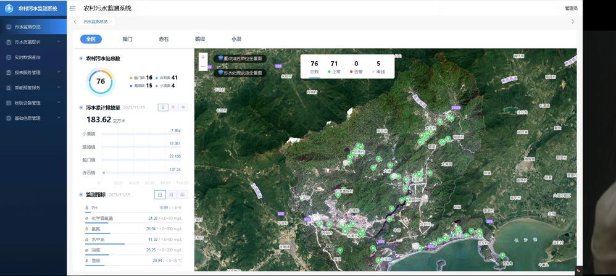
Task: Click the 水中油 indicator icon
Action: (x=87, y=240)
